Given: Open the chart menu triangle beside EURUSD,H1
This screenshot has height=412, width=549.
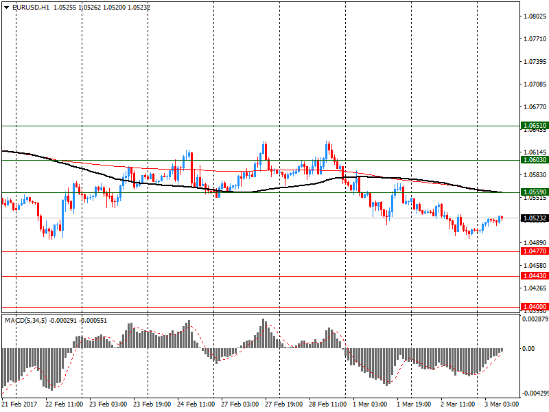Looking at the screenshot, I should point(6,6).
